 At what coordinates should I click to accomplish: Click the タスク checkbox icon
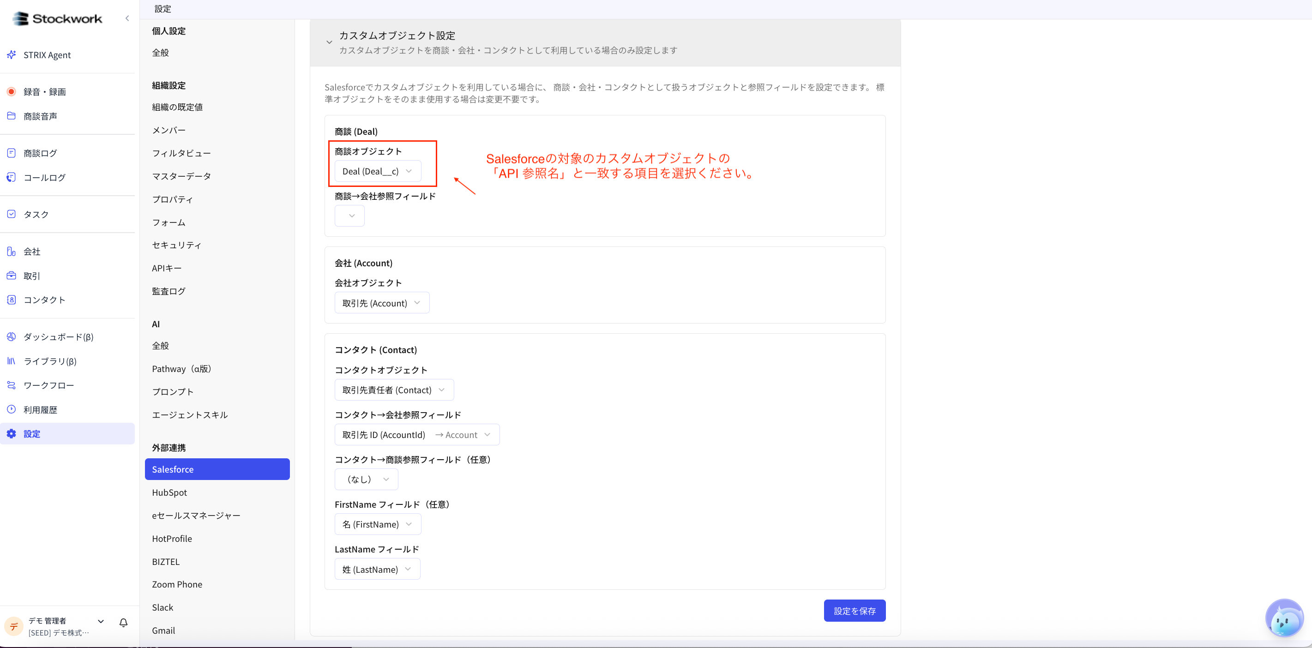tap(11, 214)
